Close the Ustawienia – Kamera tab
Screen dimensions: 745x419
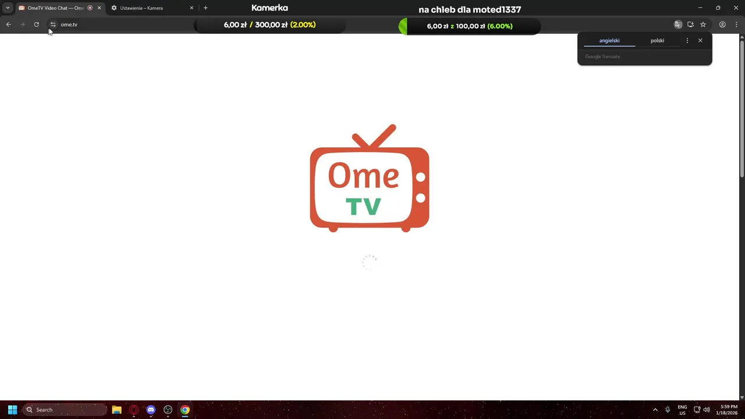click(x=191, y=8)
